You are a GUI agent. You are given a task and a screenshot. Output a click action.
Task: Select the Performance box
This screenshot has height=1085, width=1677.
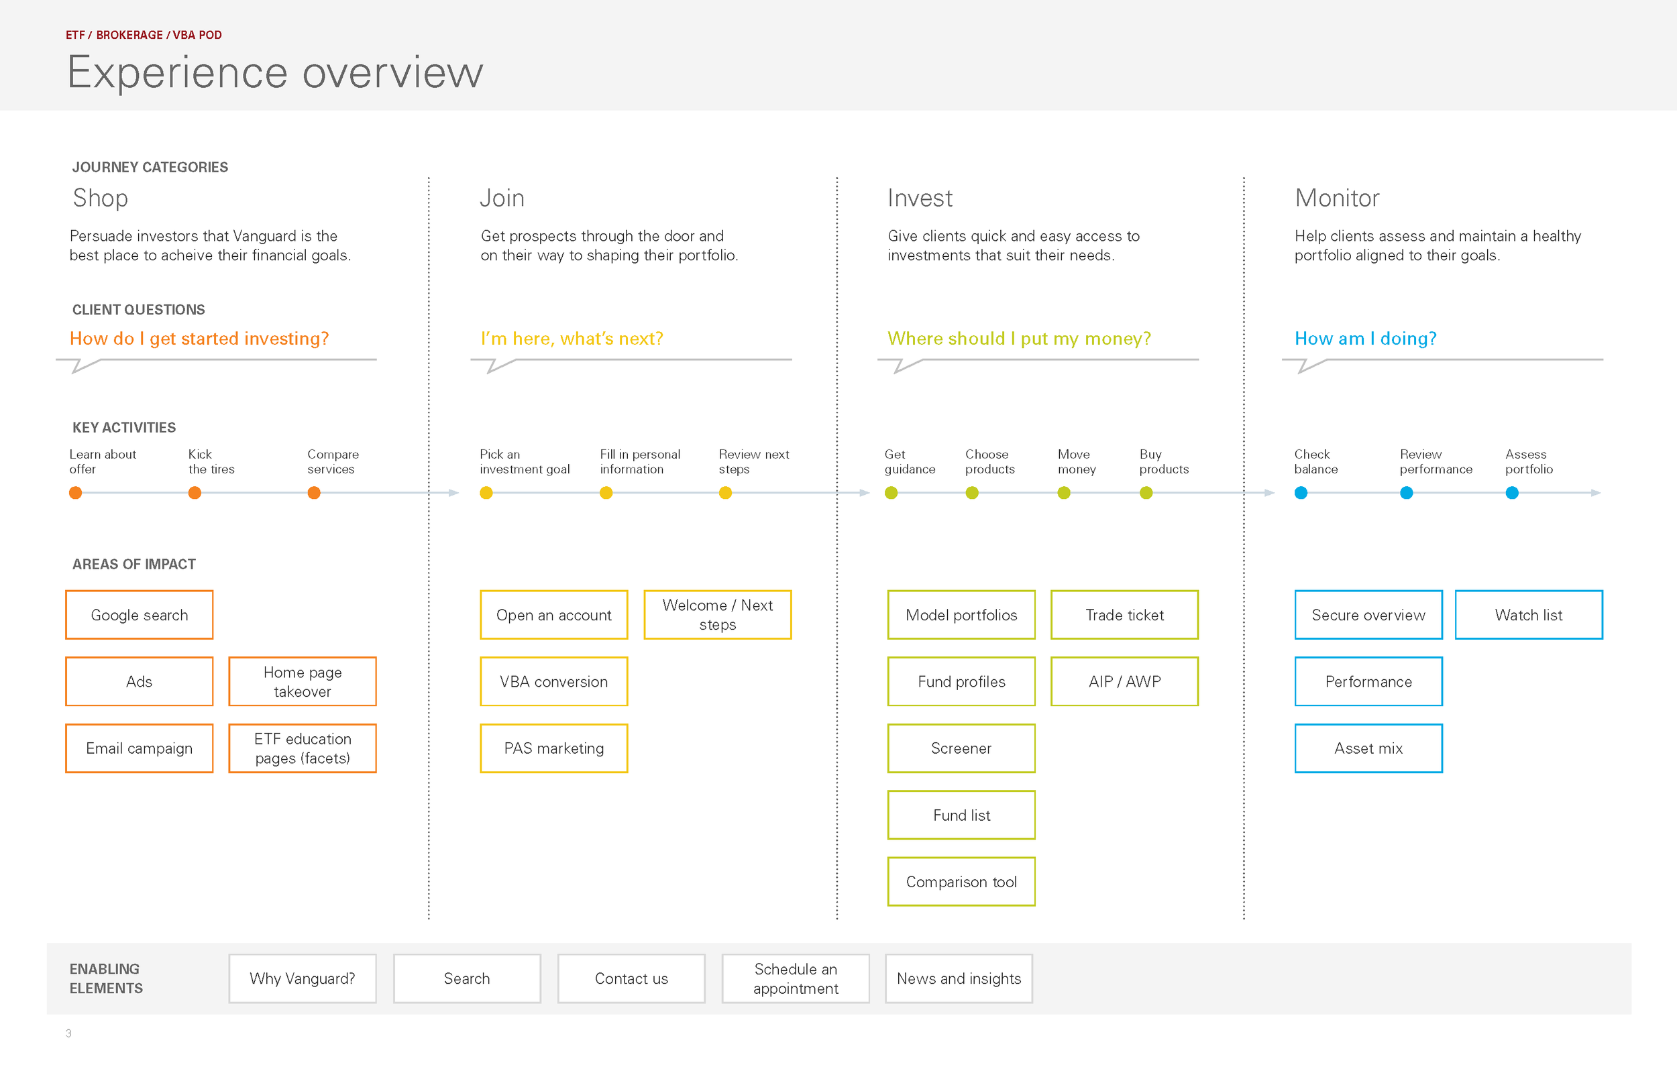pyautogui.click(x=1368, y=681)
